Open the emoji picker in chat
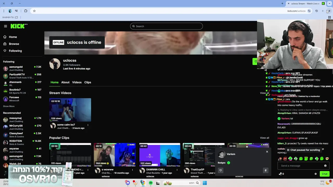 tap(325, 166)
